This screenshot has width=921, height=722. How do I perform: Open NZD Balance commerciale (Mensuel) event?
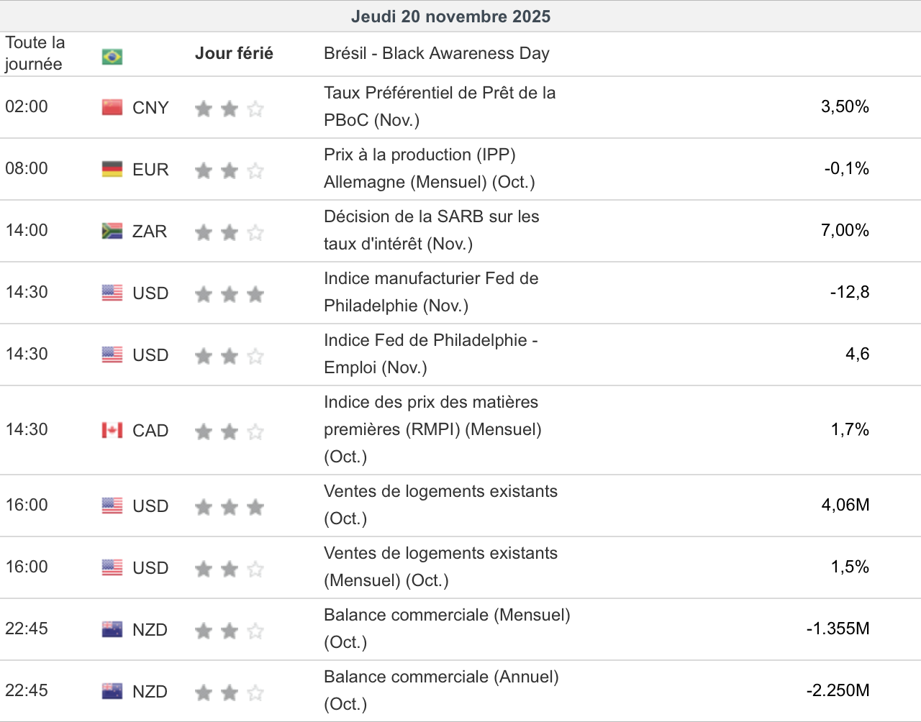pos(446,629)
